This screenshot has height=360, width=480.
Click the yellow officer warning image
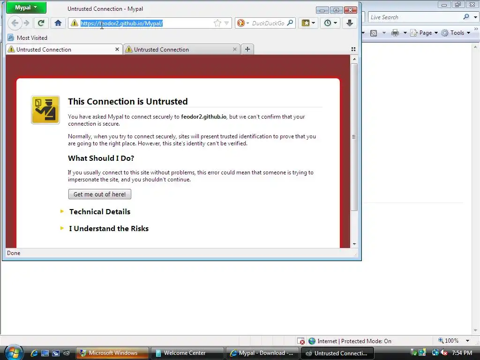[x=45, y=110]
